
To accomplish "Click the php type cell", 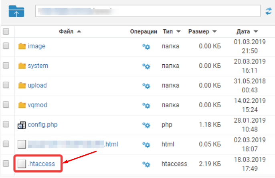I will 167,125.
